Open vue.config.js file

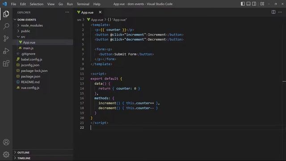coord(43,88)
